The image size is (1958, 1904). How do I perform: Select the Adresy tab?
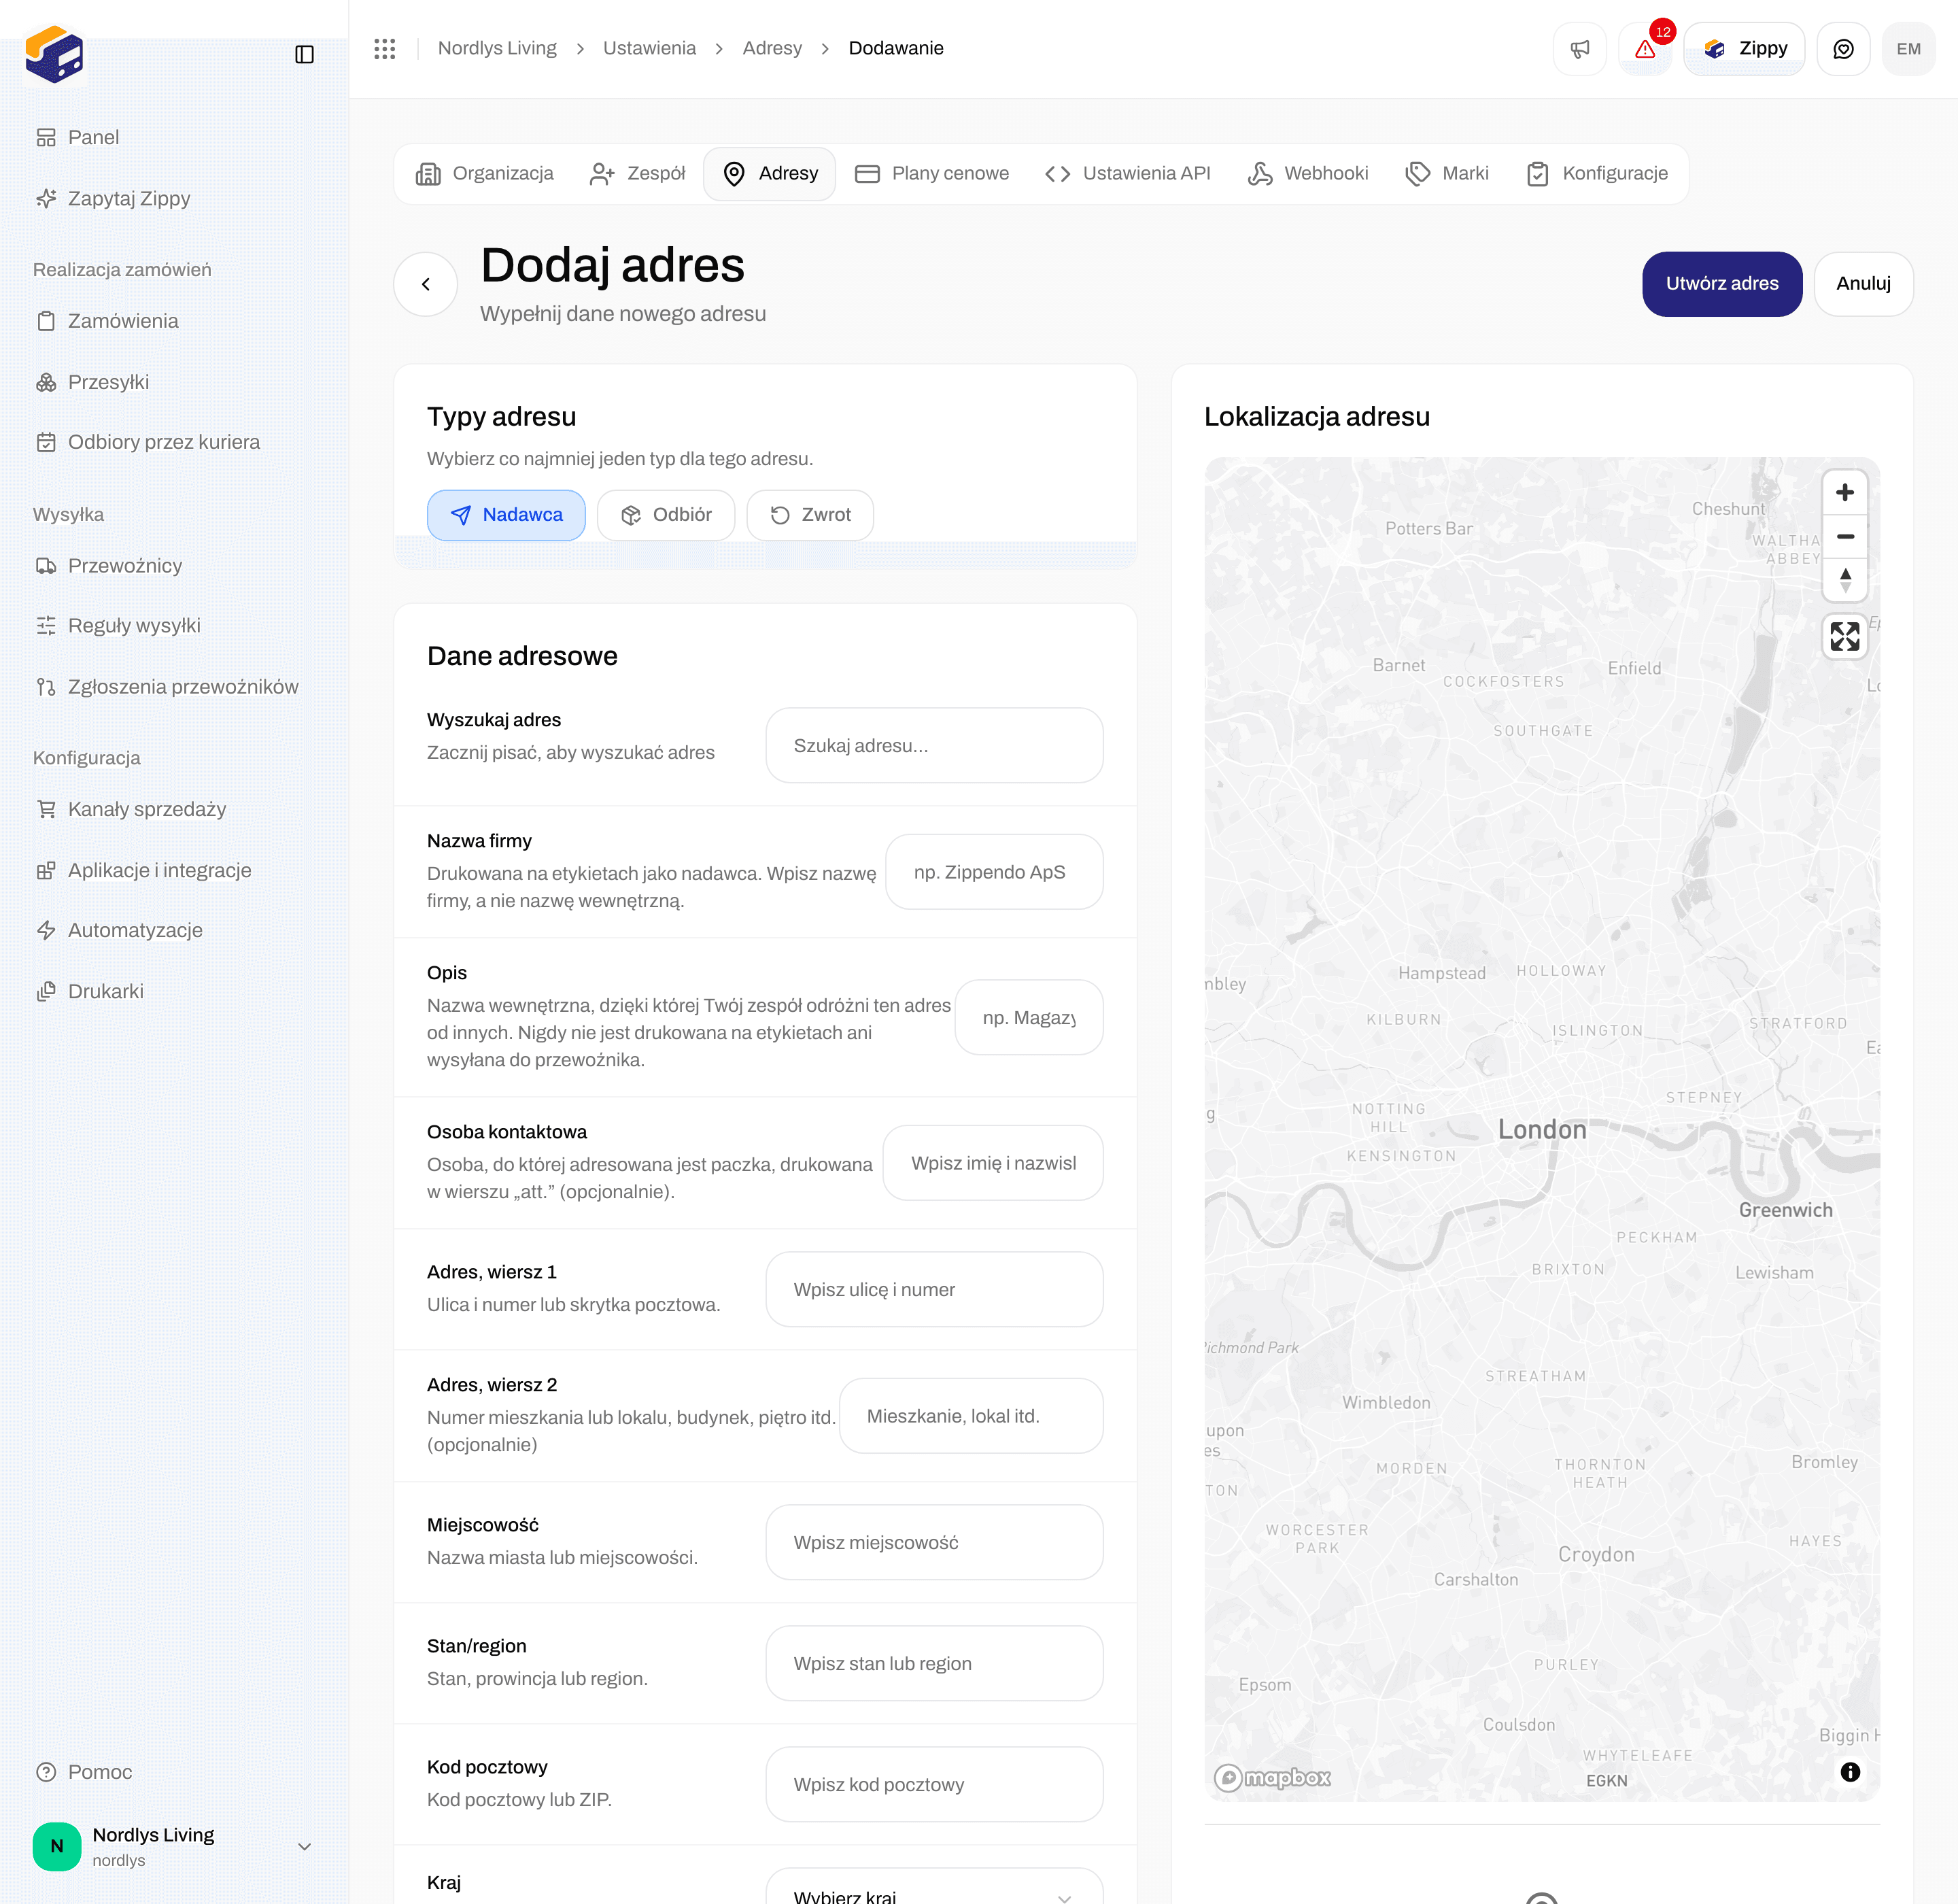tap(770, 174)
